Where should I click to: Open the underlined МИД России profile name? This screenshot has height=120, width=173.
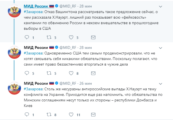point(36,6)
